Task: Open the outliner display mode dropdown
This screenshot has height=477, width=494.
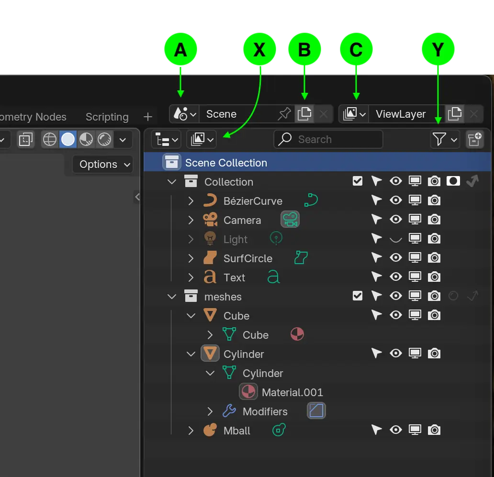Action: (166, 140)
